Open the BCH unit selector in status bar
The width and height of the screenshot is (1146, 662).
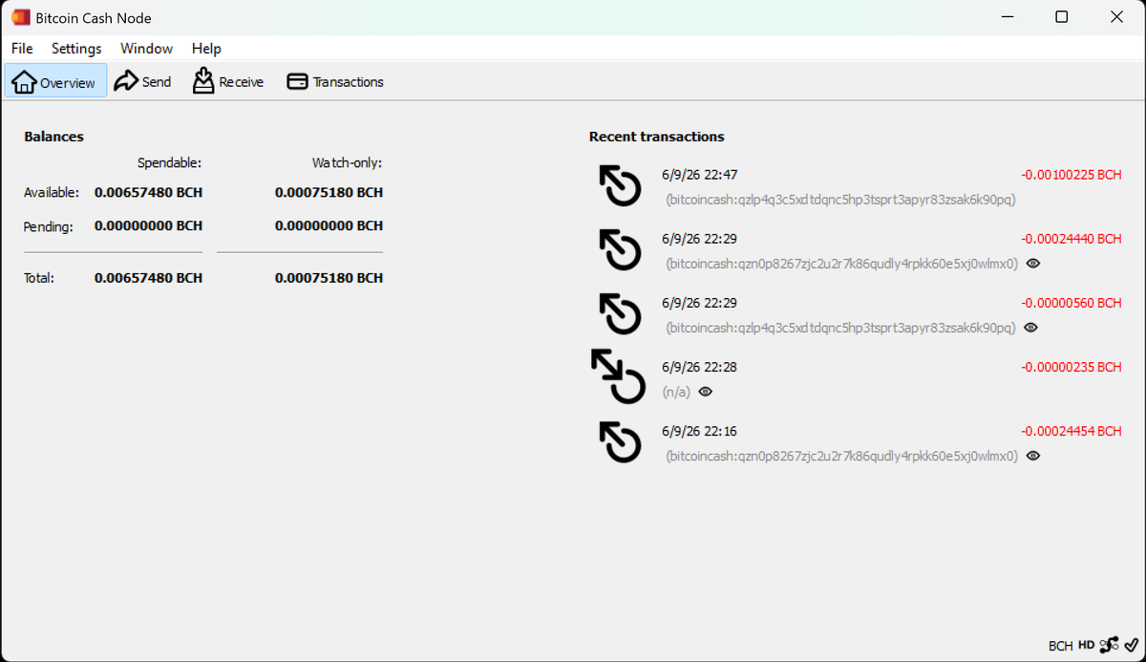[x=1060, y=646]
